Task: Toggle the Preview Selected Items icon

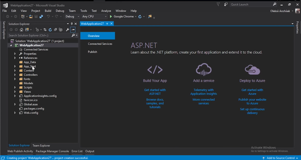Action: tap(73, 30)
